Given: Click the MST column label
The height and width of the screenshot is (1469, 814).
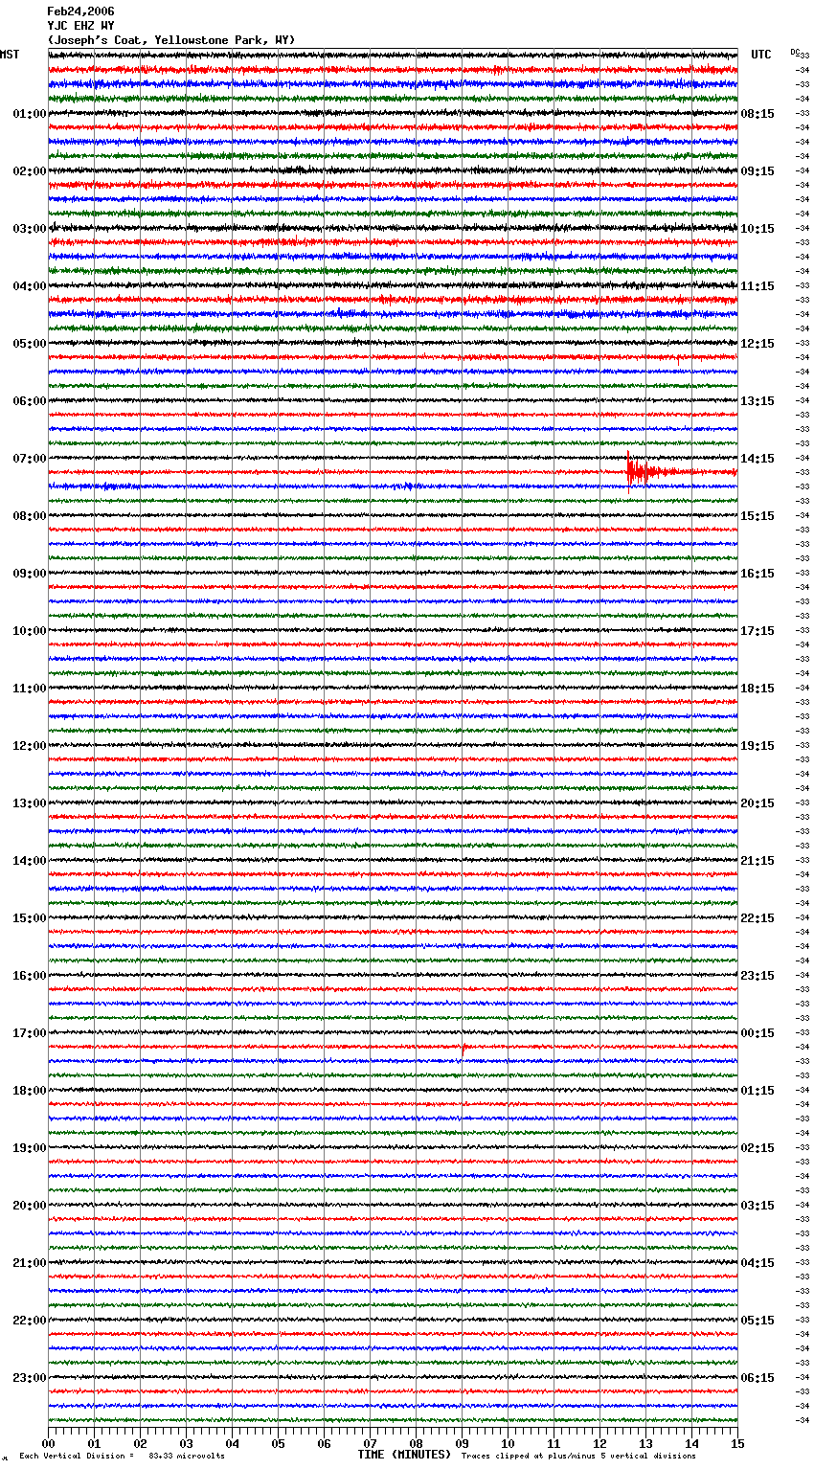Looking at the screenshot, I should click(x=10, y=56).
